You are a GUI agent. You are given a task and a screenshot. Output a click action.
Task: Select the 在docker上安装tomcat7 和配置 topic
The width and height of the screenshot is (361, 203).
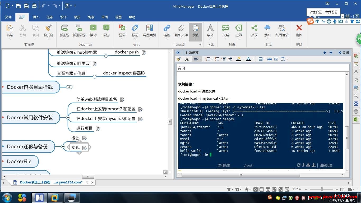[x=106, y=109]
